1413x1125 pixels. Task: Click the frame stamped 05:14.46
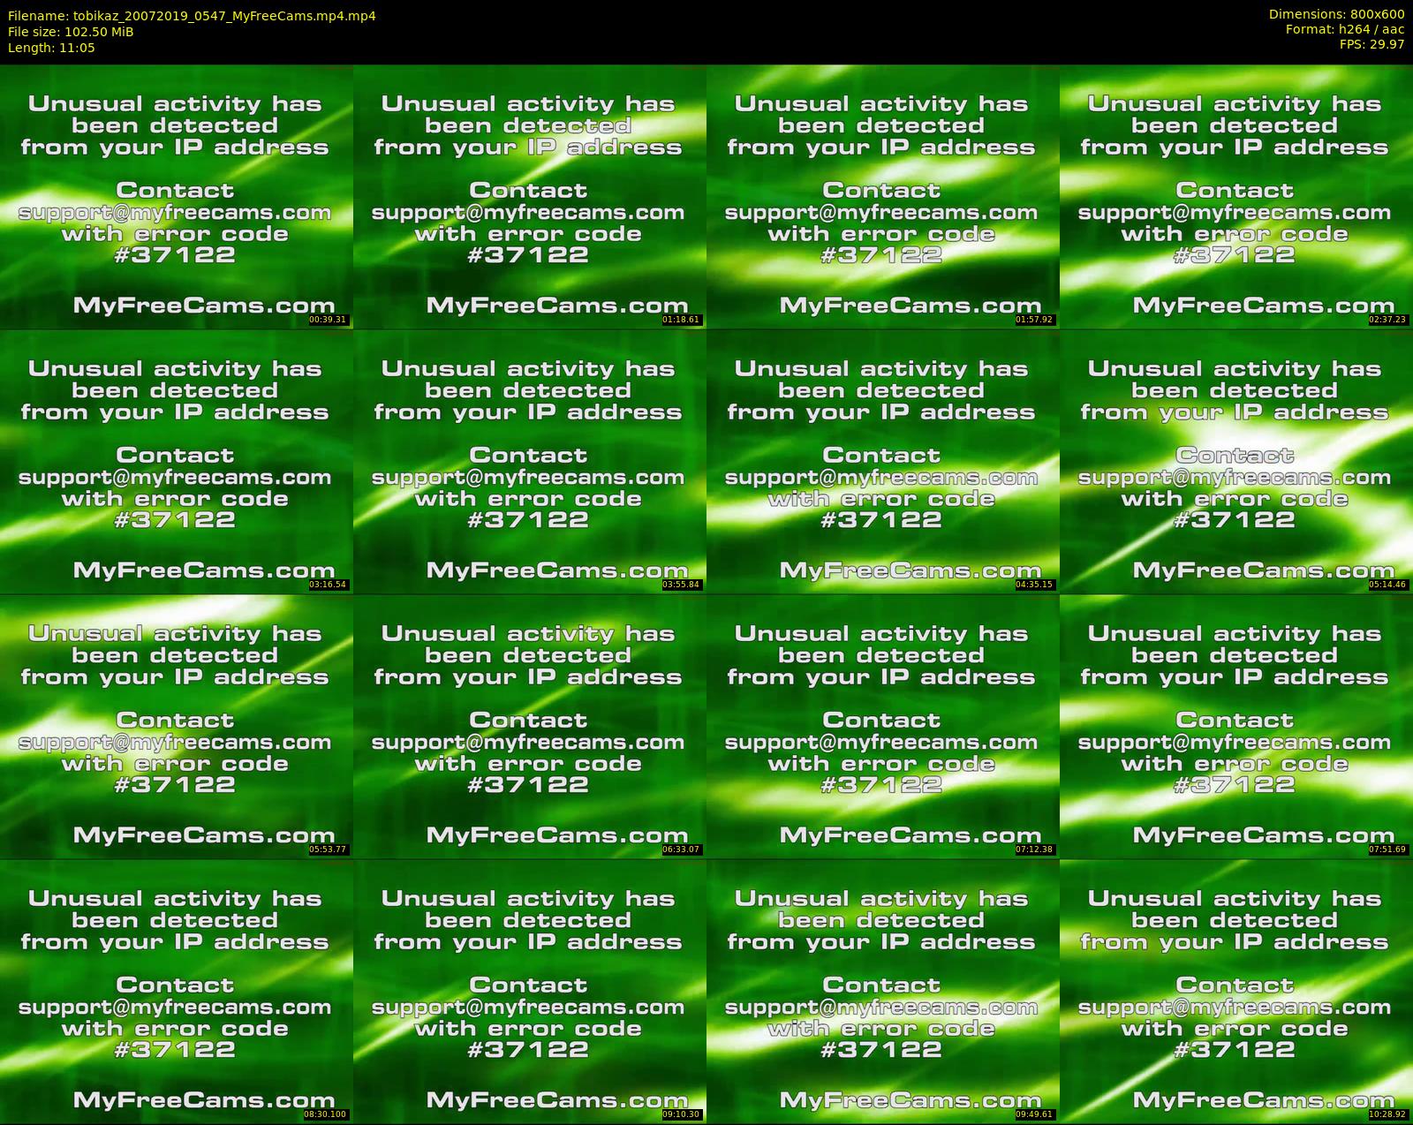tap(1236, 461)
